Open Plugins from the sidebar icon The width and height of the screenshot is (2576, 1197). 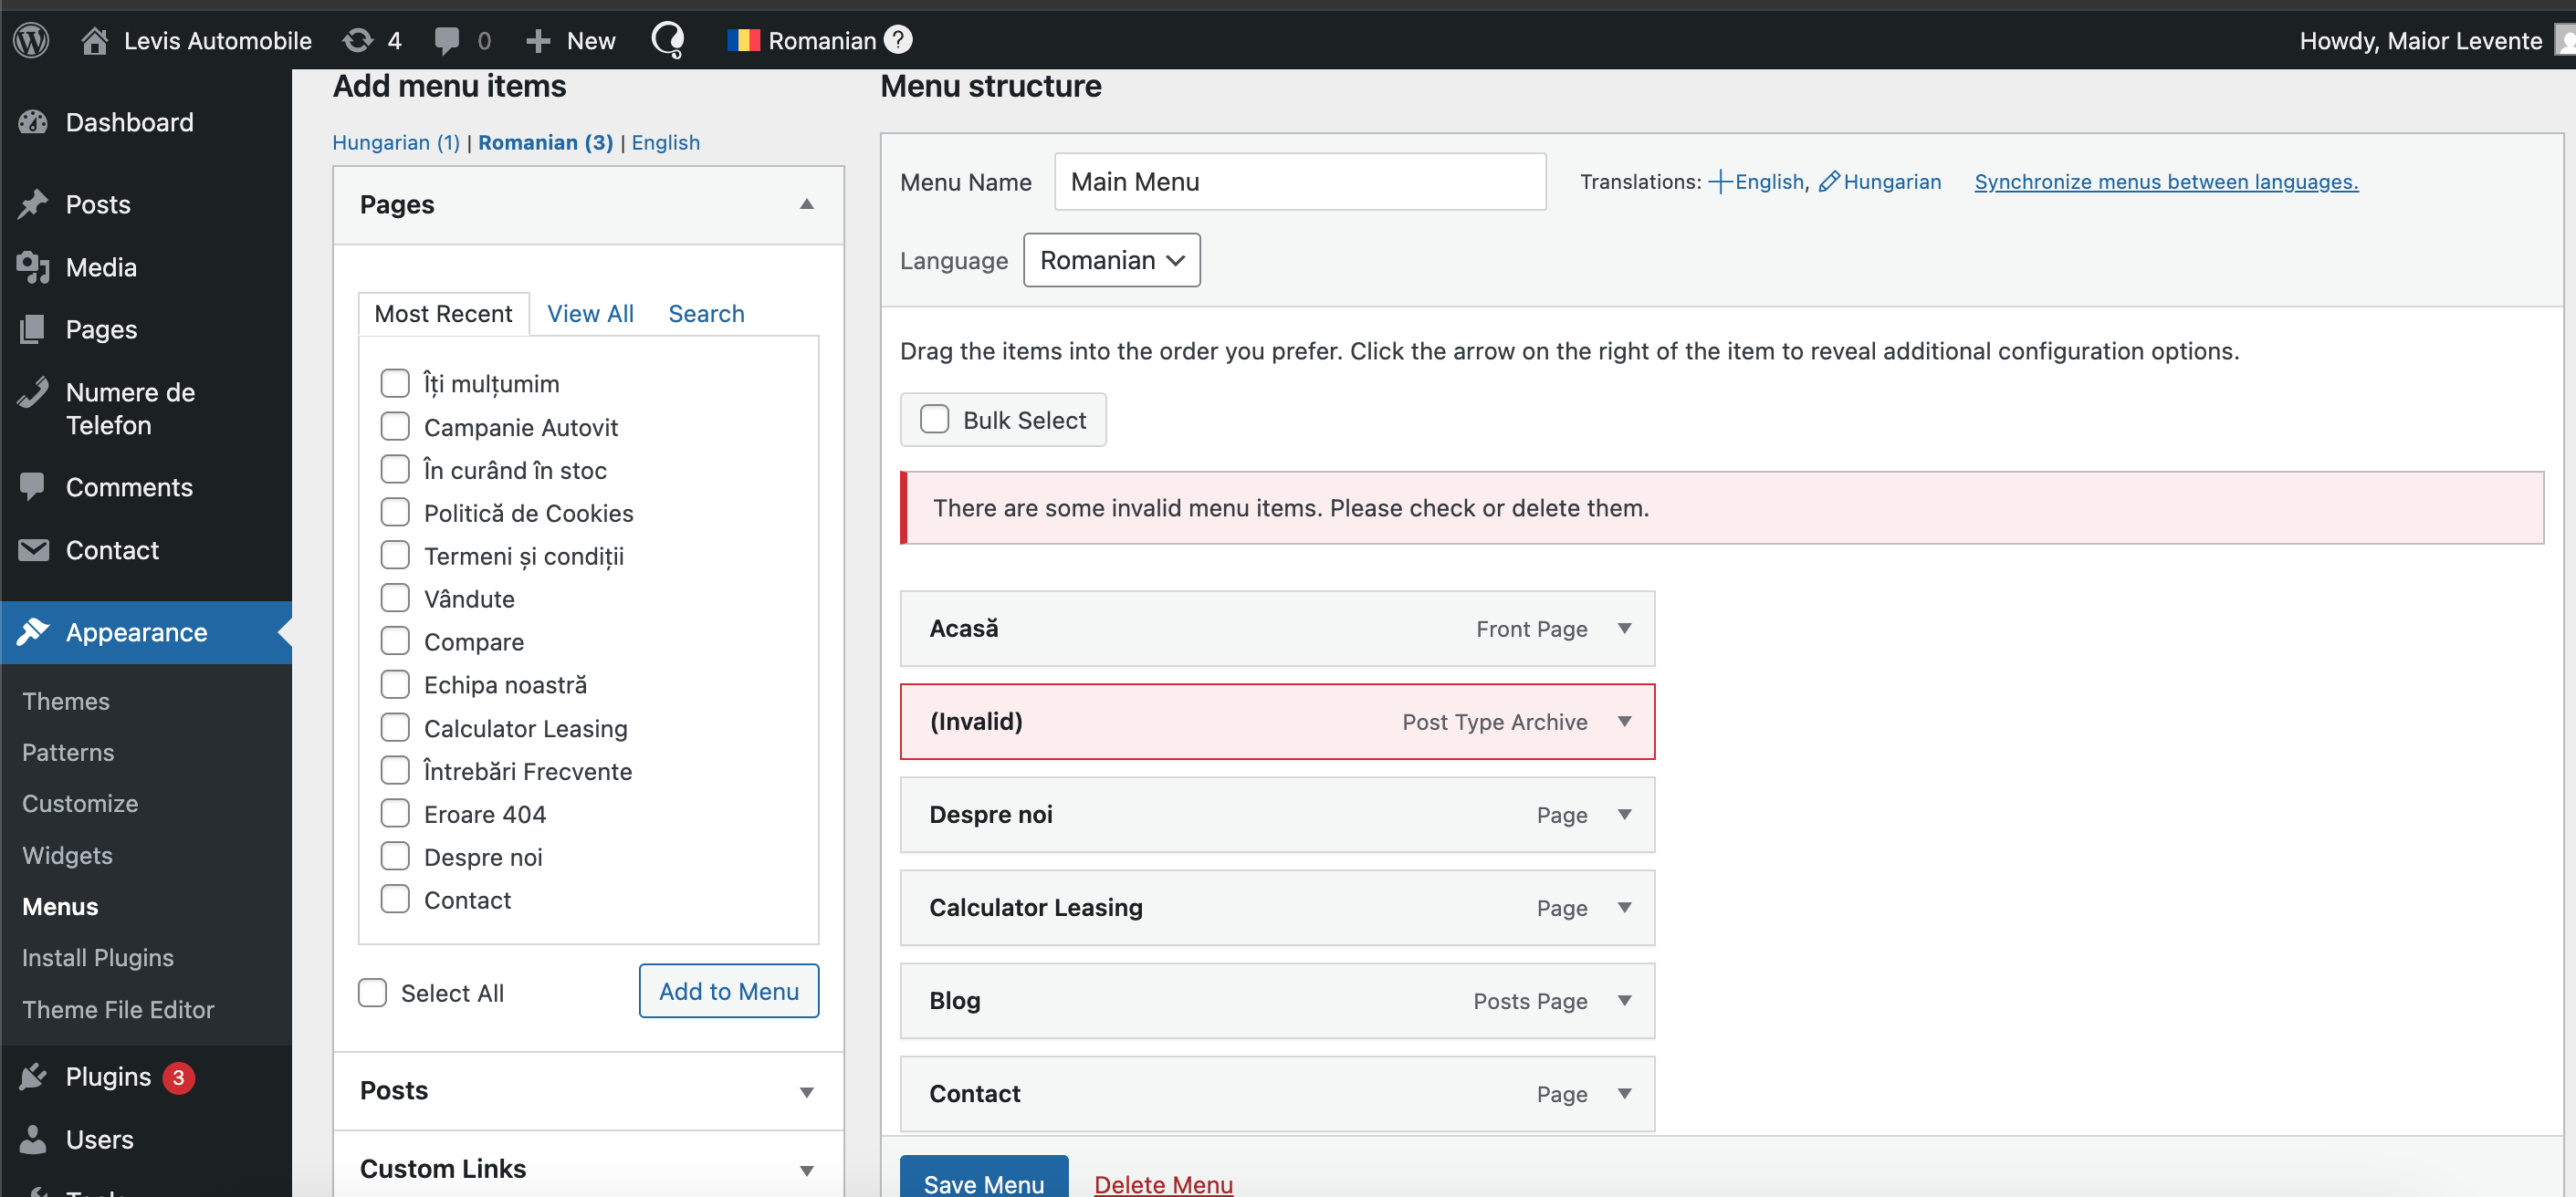coord(33,1076)
